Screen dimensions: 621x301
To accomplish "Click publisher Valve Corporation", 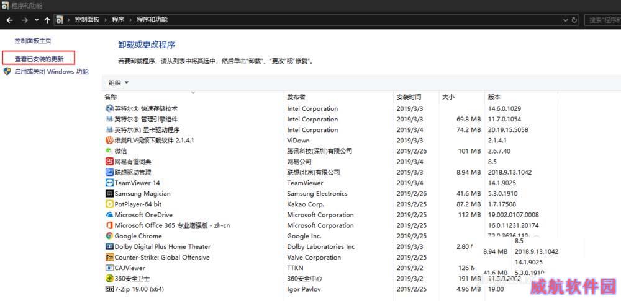I will (x=314, y=257).
